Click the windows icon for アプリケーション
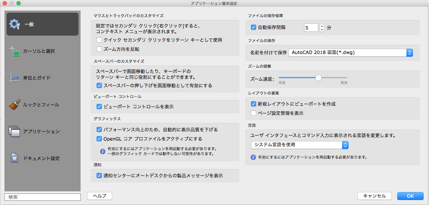Image resolution: width=429 pixels, height=205 pixels. coord(15,131)
